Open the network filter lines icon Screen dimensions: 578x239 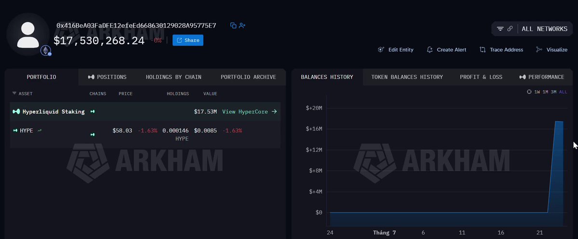tap(500, 29)
